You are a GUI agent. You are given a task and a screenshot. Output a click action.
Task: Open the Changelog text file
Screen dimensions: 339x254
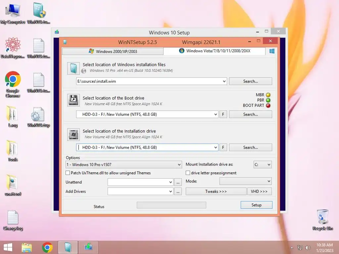click(x=13, y=220)
